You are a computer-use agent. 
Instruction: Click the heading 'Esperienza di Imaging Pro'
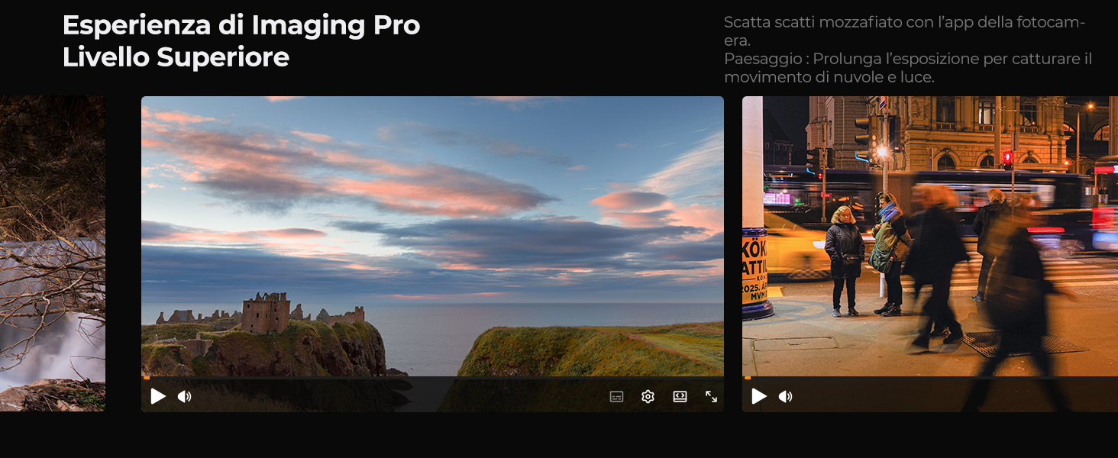241,25
